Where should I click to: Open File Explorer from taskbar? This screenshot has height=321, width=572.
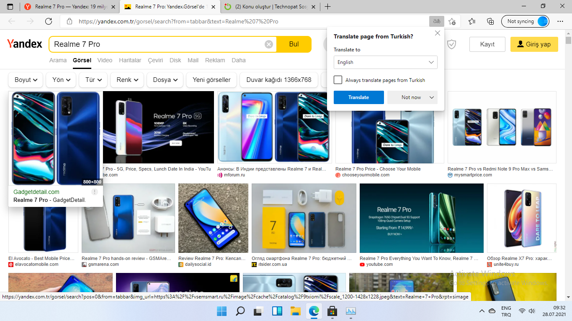pos(296,311)
